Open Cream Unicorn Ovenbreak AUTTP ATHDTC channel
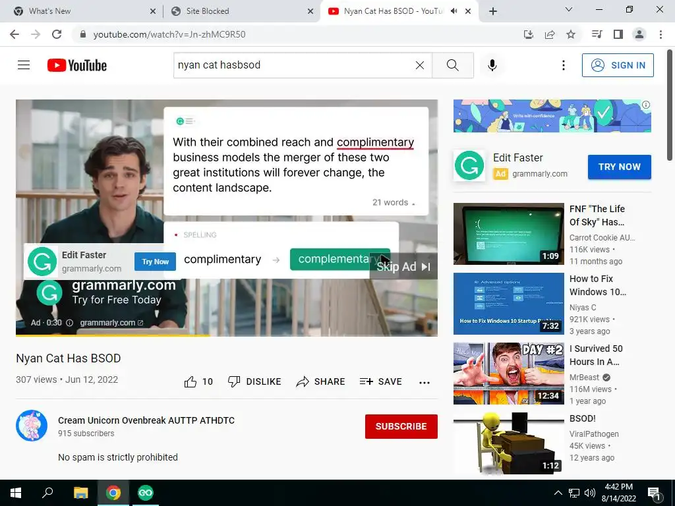The image size is (675, 506). (x=146, y=420)
